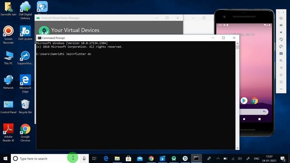Close the Android Virtual Device Manager window
The height and width of the screenshot is (163, 290).
(x=178, y=18)
